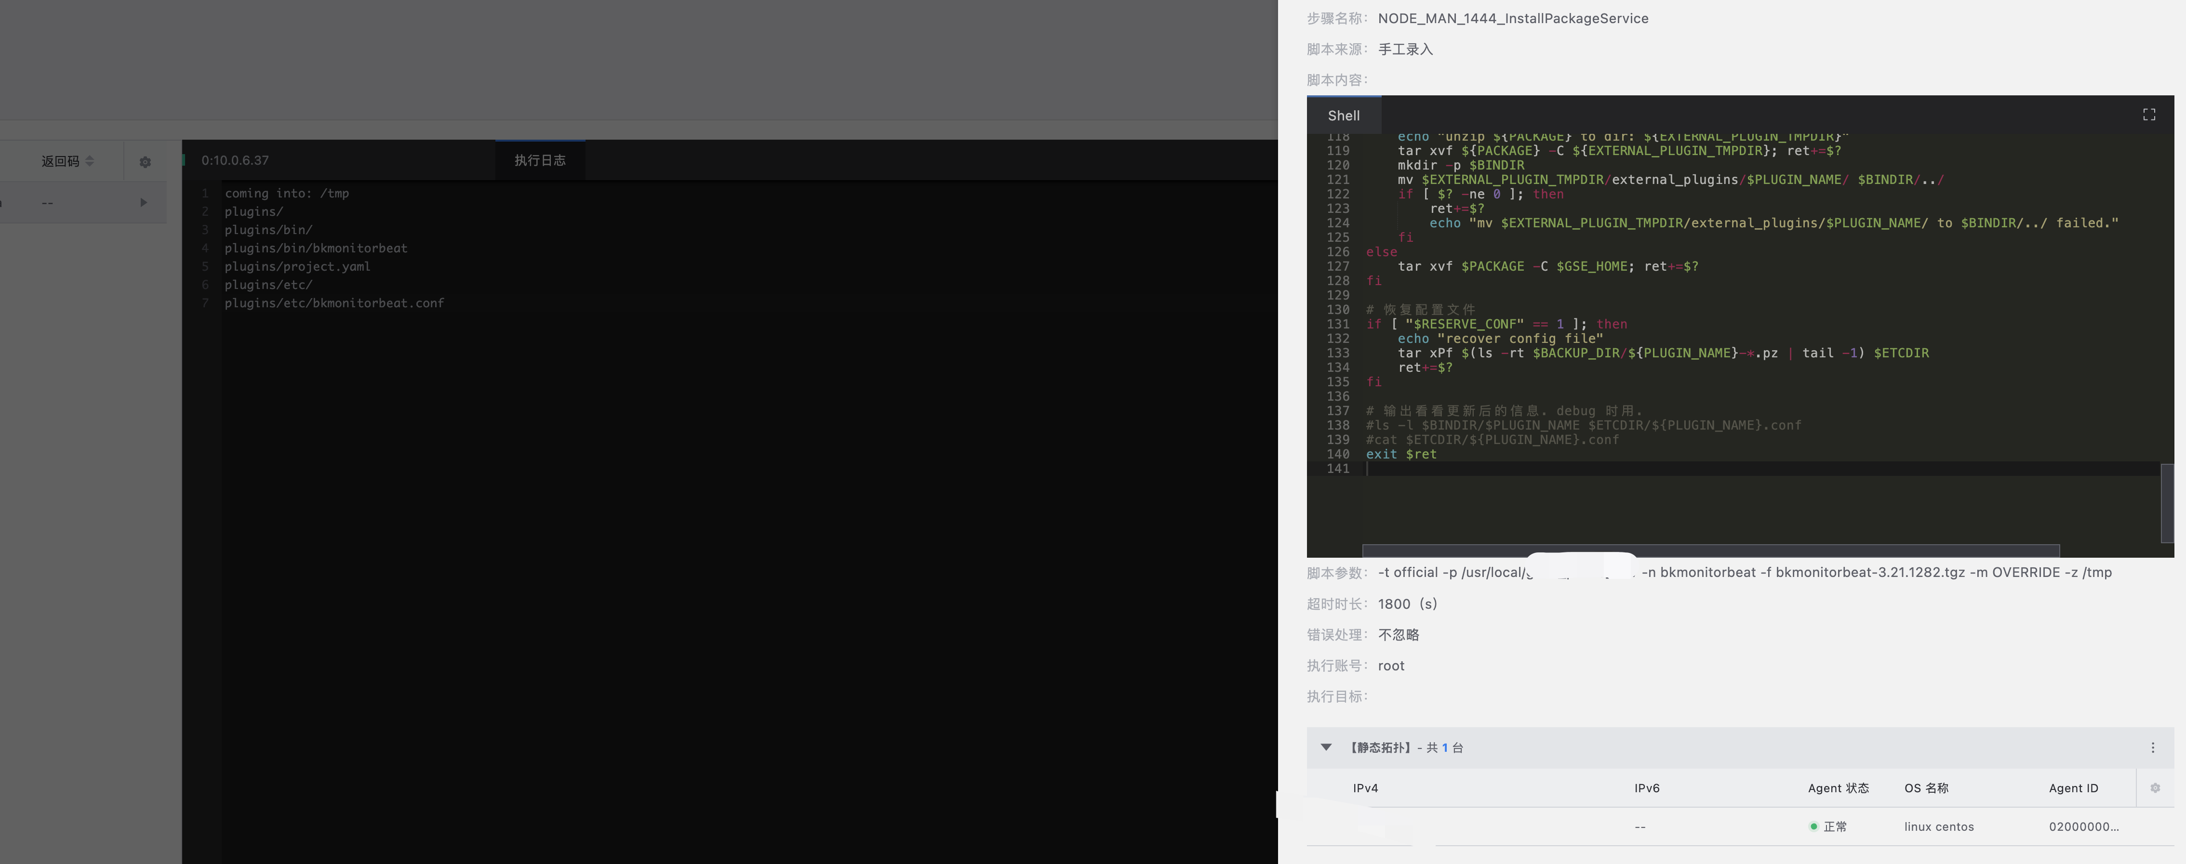Switch to the 执行日志 tab
2186x864 pixels.
pyautogui.click(x=541, y=159)
